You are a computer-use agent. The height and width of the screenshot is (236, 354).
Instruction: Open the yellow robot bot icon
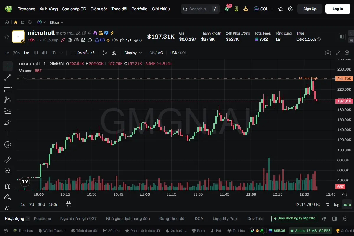246,9
